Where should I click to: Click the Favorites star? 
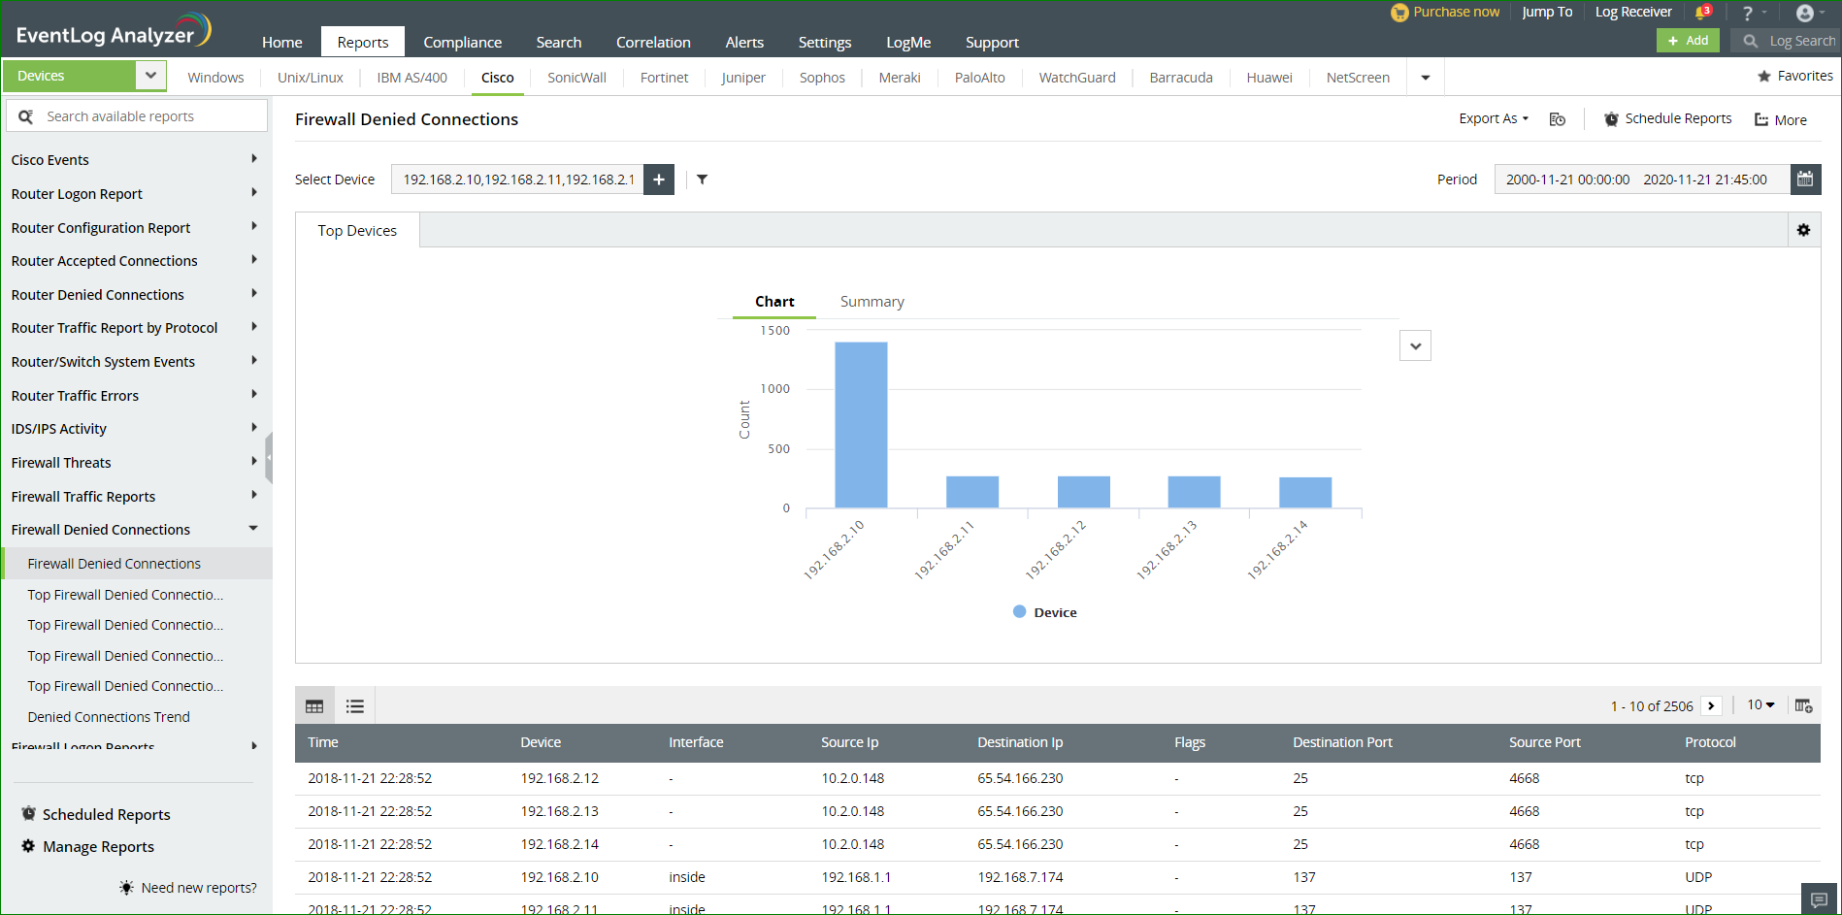(1764, 76)
